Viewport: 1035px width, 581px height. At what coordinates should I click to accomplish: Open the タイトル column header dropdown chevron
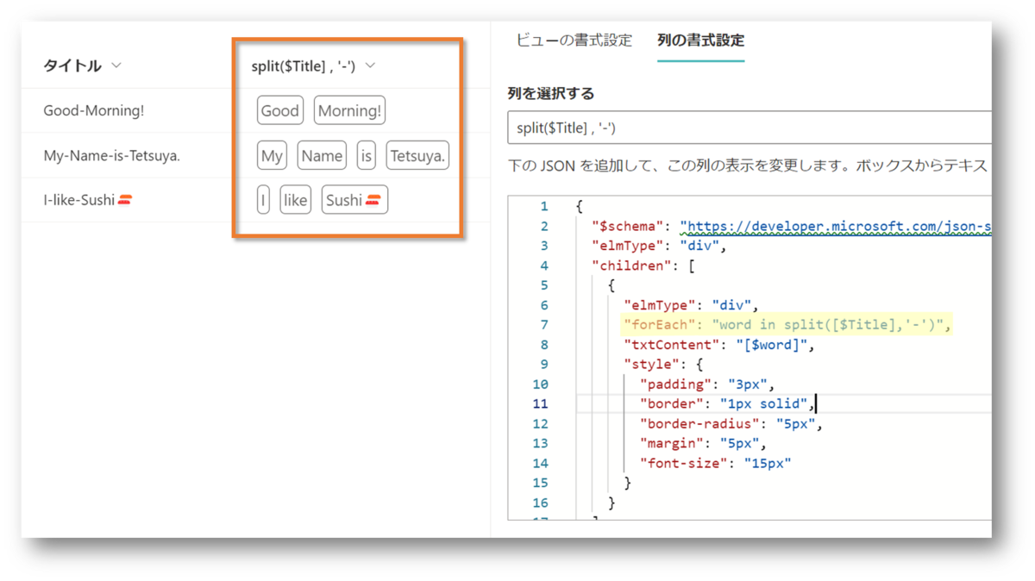tap(116, 66)
